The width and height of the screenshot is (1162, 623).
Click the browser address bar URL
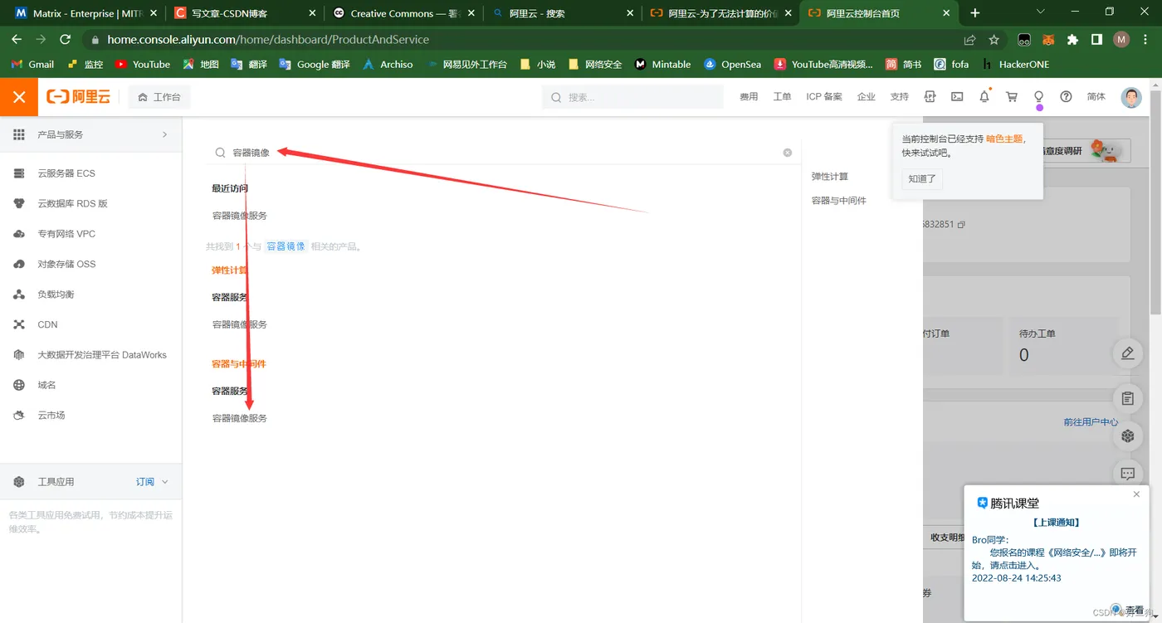268,39
